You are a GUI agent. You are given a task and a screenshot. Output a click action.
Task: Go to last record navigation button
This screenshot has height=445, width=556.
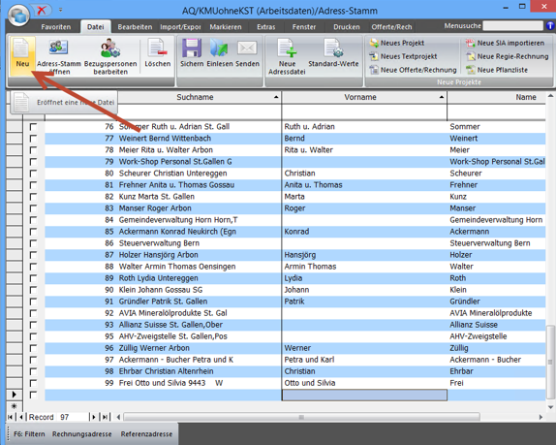click(106, 417)
